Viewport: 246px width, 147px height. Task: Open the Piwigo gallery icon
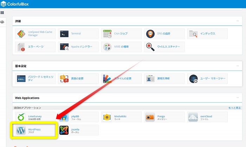[150, 117]
